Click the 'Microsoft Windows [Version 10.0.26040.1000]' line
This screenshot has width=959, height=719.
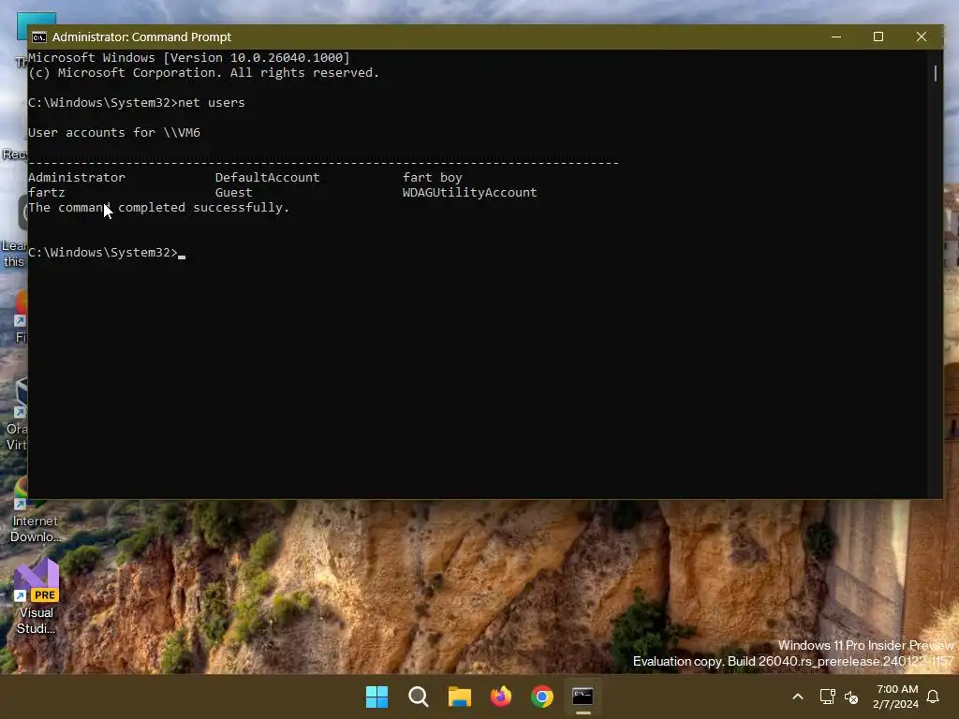click(189, 57)
